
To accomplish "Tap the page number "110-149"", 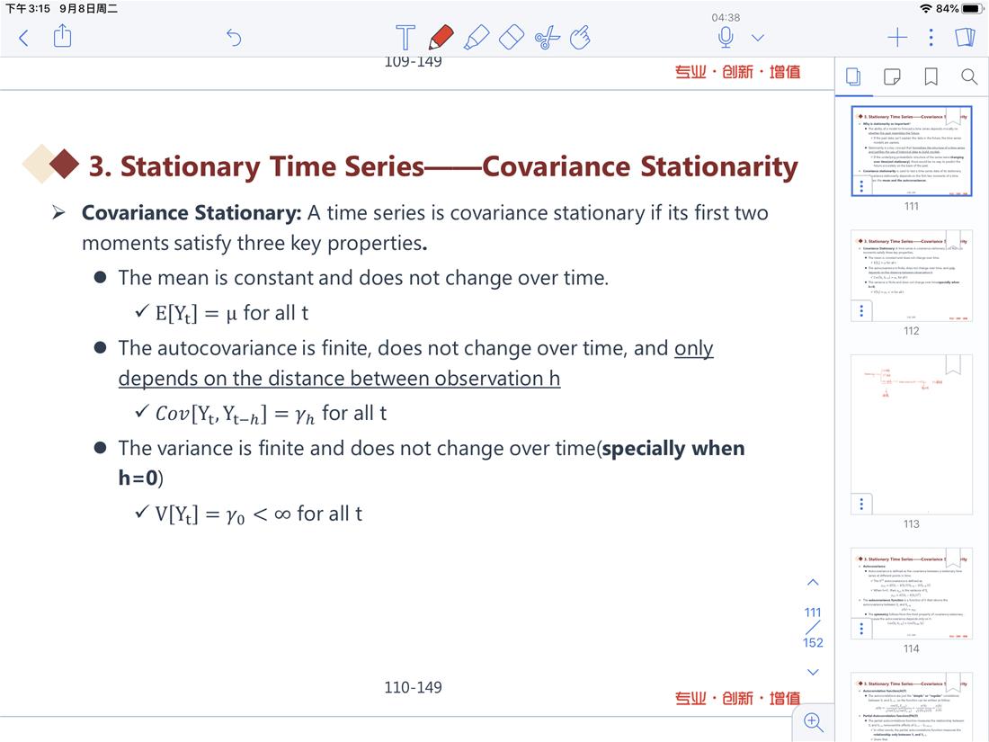I will pyautogui.click(x=414, y=687).
